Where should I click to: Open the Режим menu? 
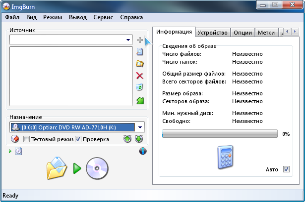[x=53, y=17]
